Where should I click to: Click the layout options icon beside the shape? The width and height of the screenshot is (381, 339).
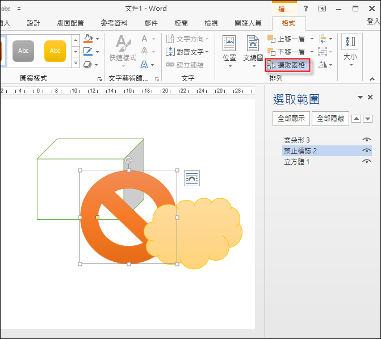(192, 178)
